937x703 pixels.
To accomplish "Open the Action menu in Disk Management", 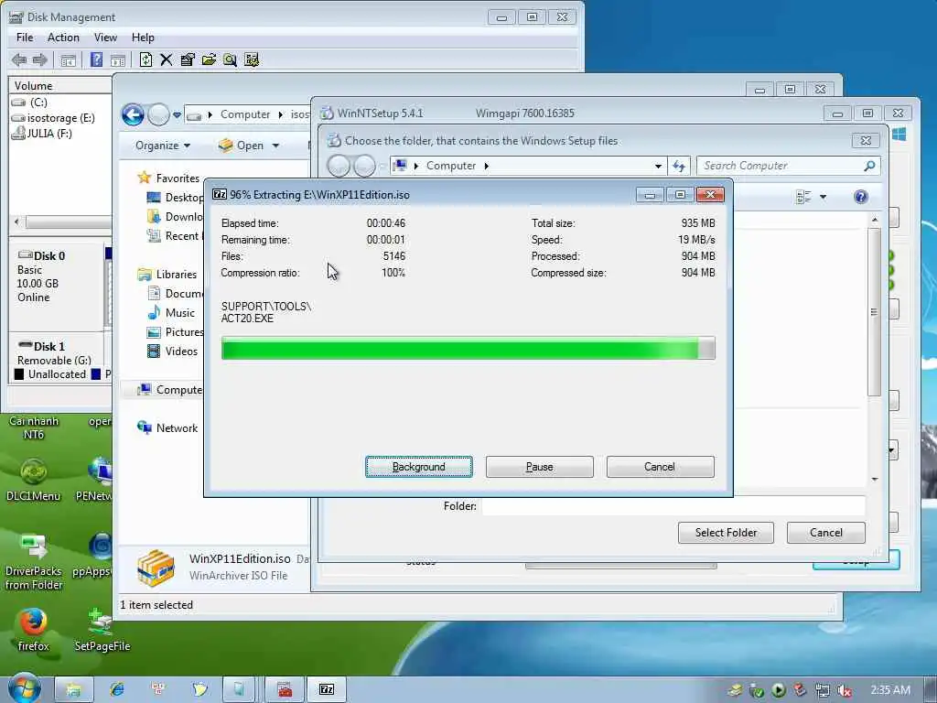I will (x=63, y=37).
